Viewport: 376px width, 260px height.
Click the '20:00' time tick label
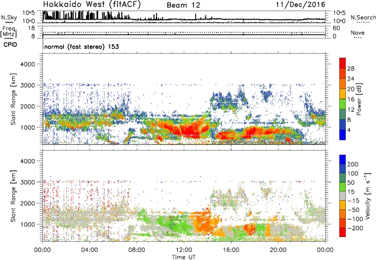(x=278, y=250)
